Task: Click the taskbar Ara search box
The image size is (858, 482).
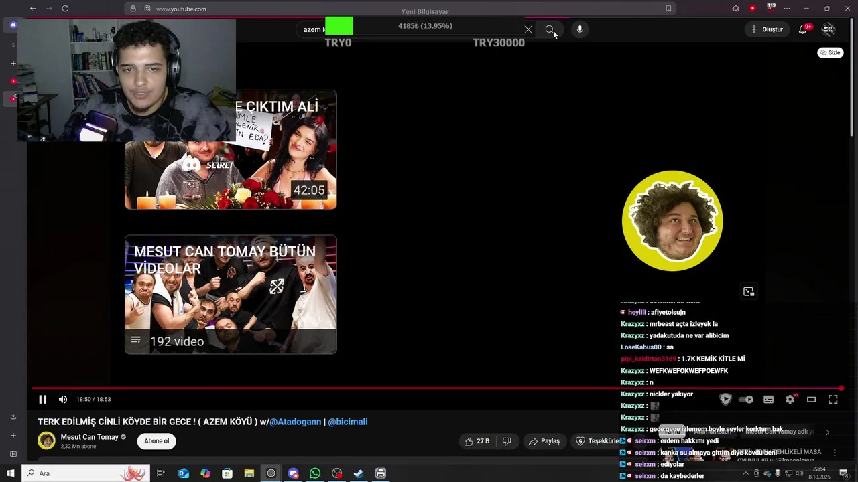Action: pos(85,473)
